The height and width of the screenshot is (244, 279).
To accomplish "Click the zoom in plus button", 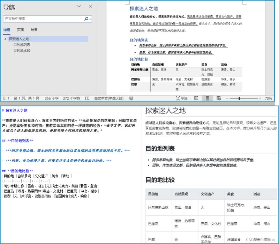I will click(x=260, y=98).
